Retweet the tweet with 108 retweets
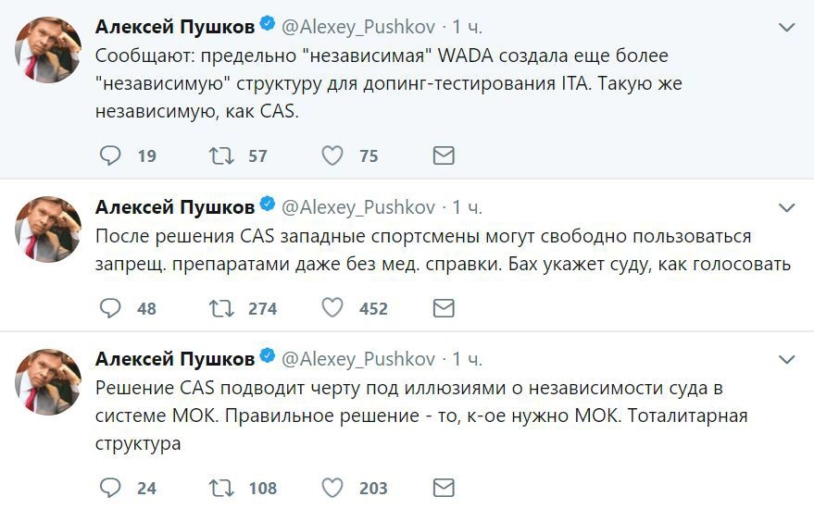 [222, 487]
